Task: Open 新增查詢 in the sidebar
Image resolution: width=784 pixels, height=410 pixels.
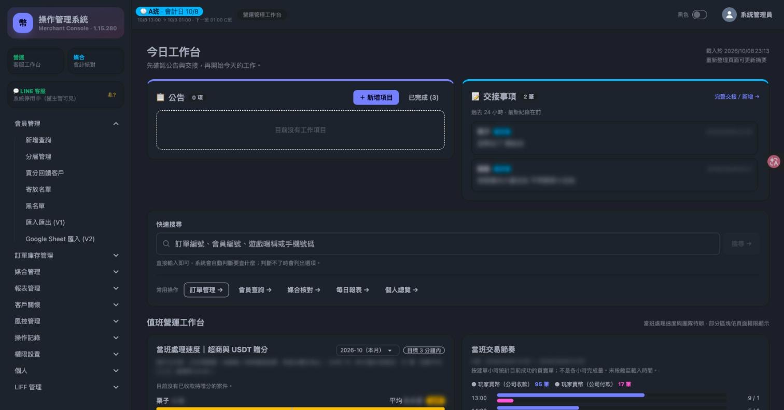Action: (38, 140)
